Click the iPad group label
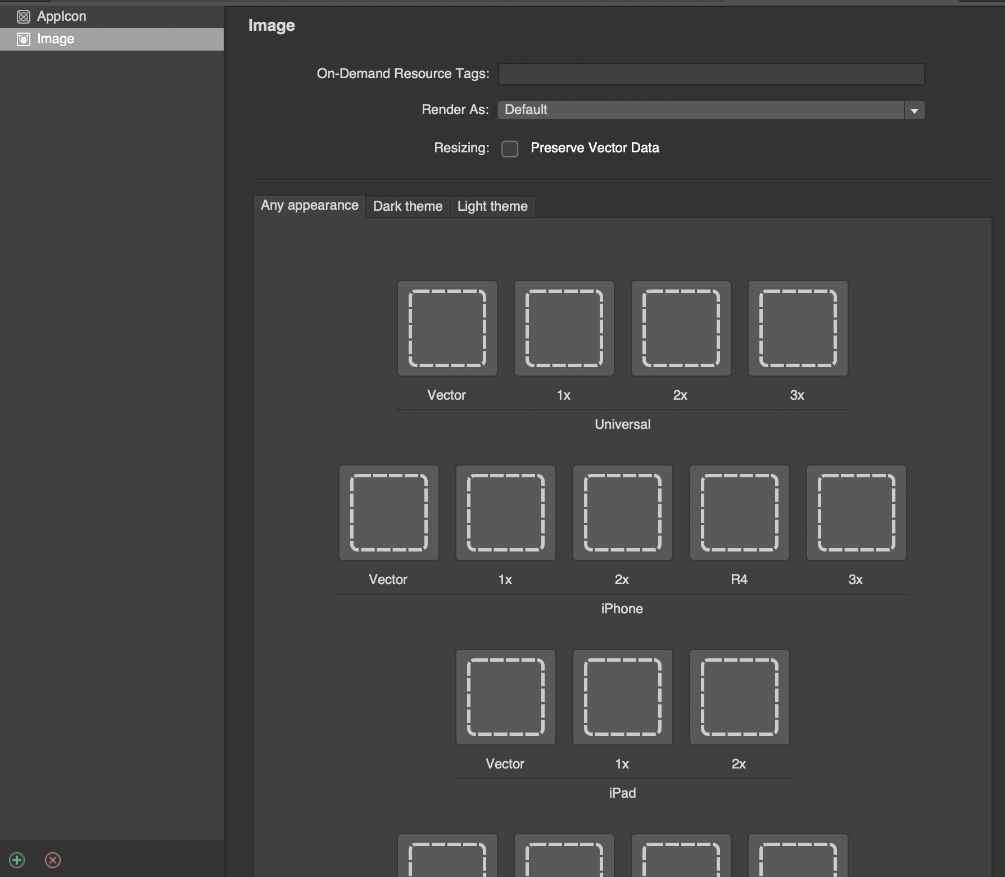The image size is (1005, 877). click(x=623, y=793)
